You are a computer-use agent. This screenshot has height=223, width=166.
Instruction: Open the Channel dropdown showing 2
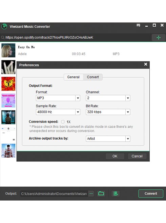108,98
